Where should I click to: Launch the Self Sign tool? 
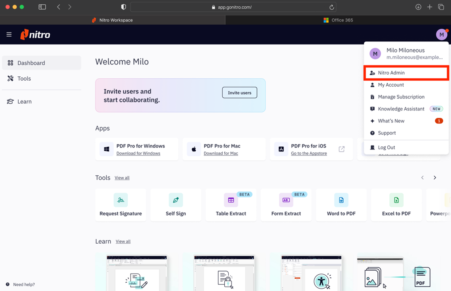tap(175, 205)
